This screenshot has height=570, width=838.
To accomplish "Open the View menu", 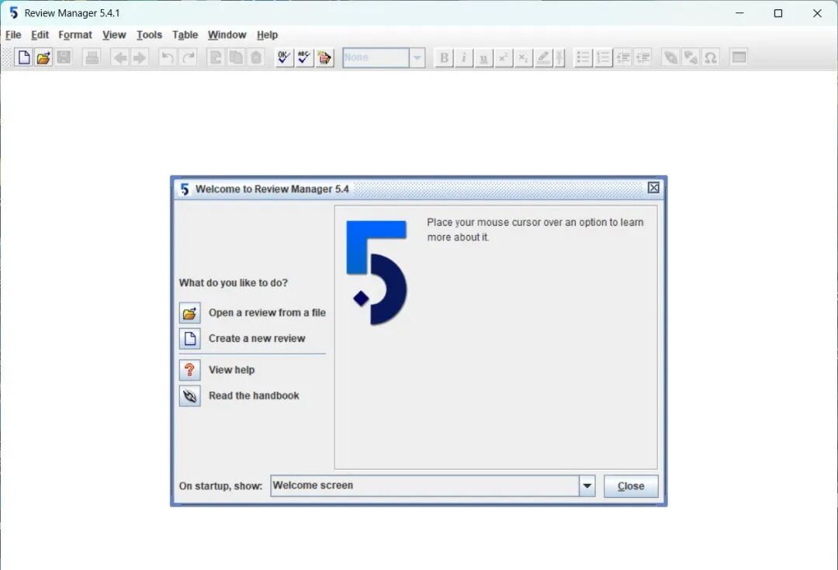I will pos(114,35).
